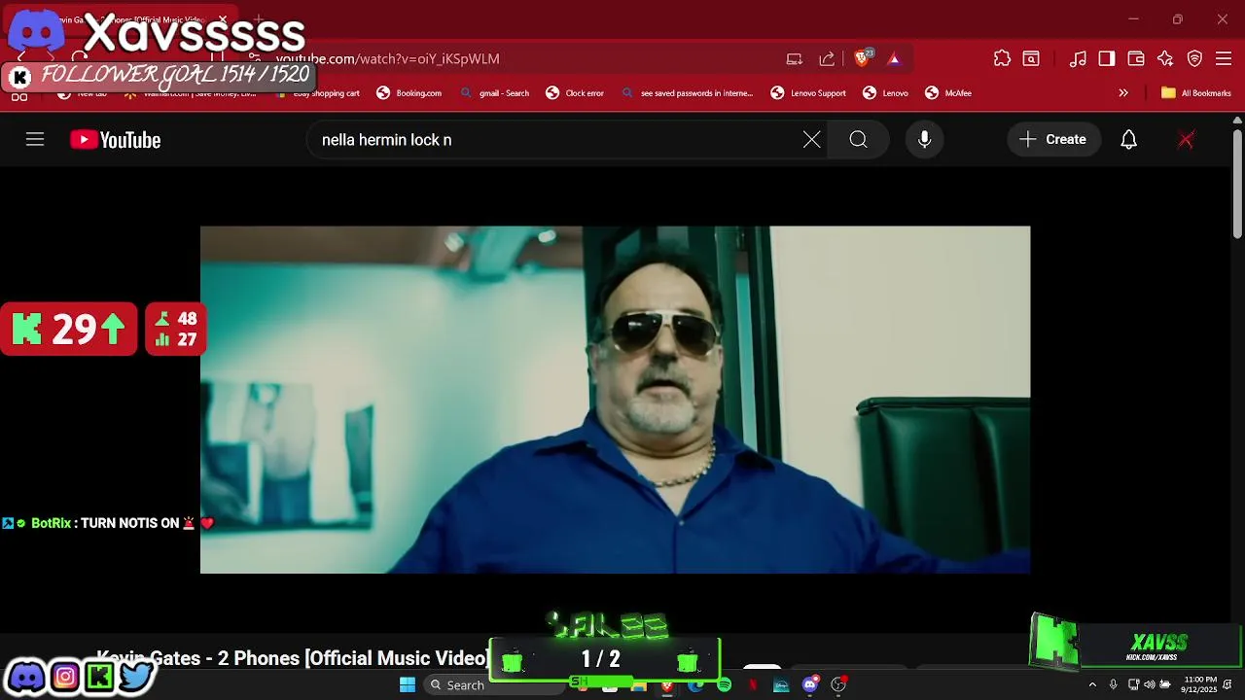This screenshot has width=1245, height=700.
Task: Open the Leo AI sparkle icon
Action: pos(1165,58)
